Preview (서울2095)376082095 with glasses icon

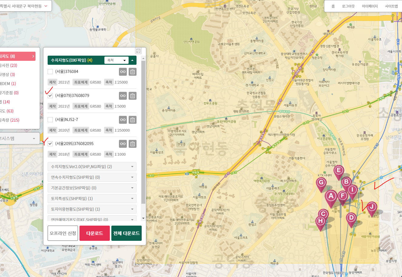[x=123, y=144]
